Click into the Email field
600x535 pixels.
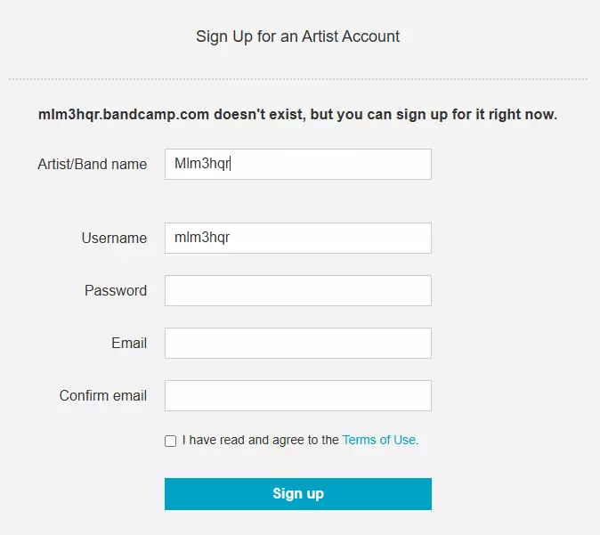297,343
